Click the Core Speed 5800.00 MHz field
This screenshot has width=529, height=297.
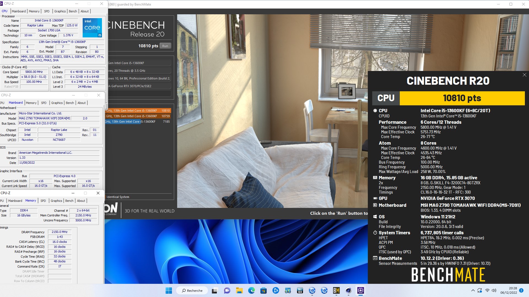34,72
